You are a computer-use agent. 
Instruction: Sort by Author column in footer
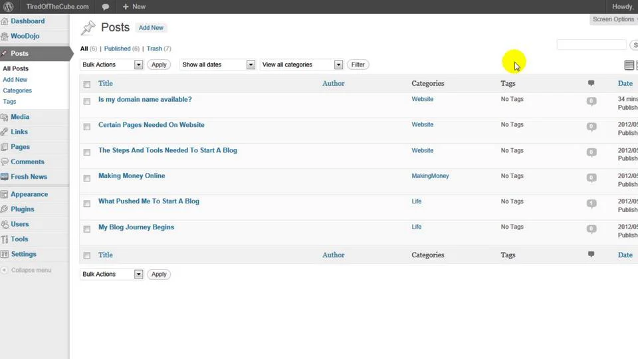pos(333,255)
